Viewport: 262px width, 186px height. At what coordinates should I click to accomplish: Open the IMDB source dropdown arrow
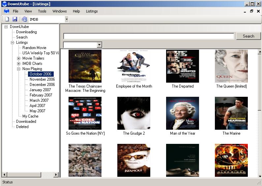point(67,19)
